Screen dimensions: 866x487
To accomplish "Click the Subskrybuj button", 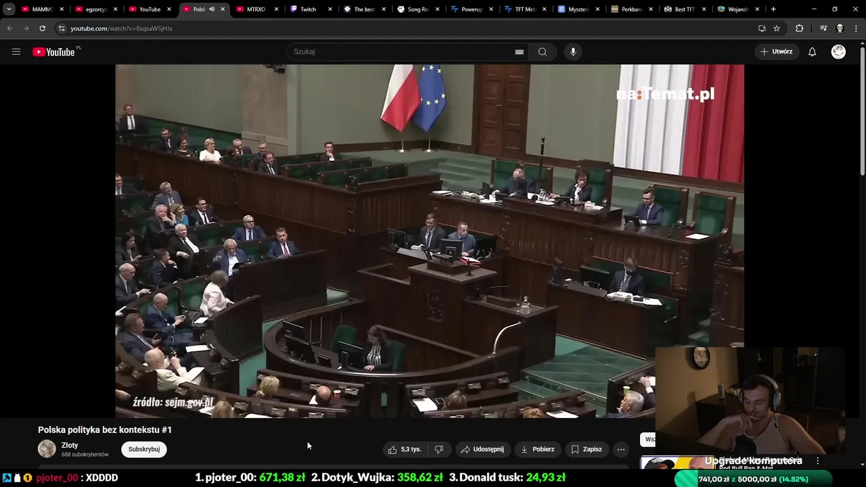I will pyautogui.click(x=144, y=449).
